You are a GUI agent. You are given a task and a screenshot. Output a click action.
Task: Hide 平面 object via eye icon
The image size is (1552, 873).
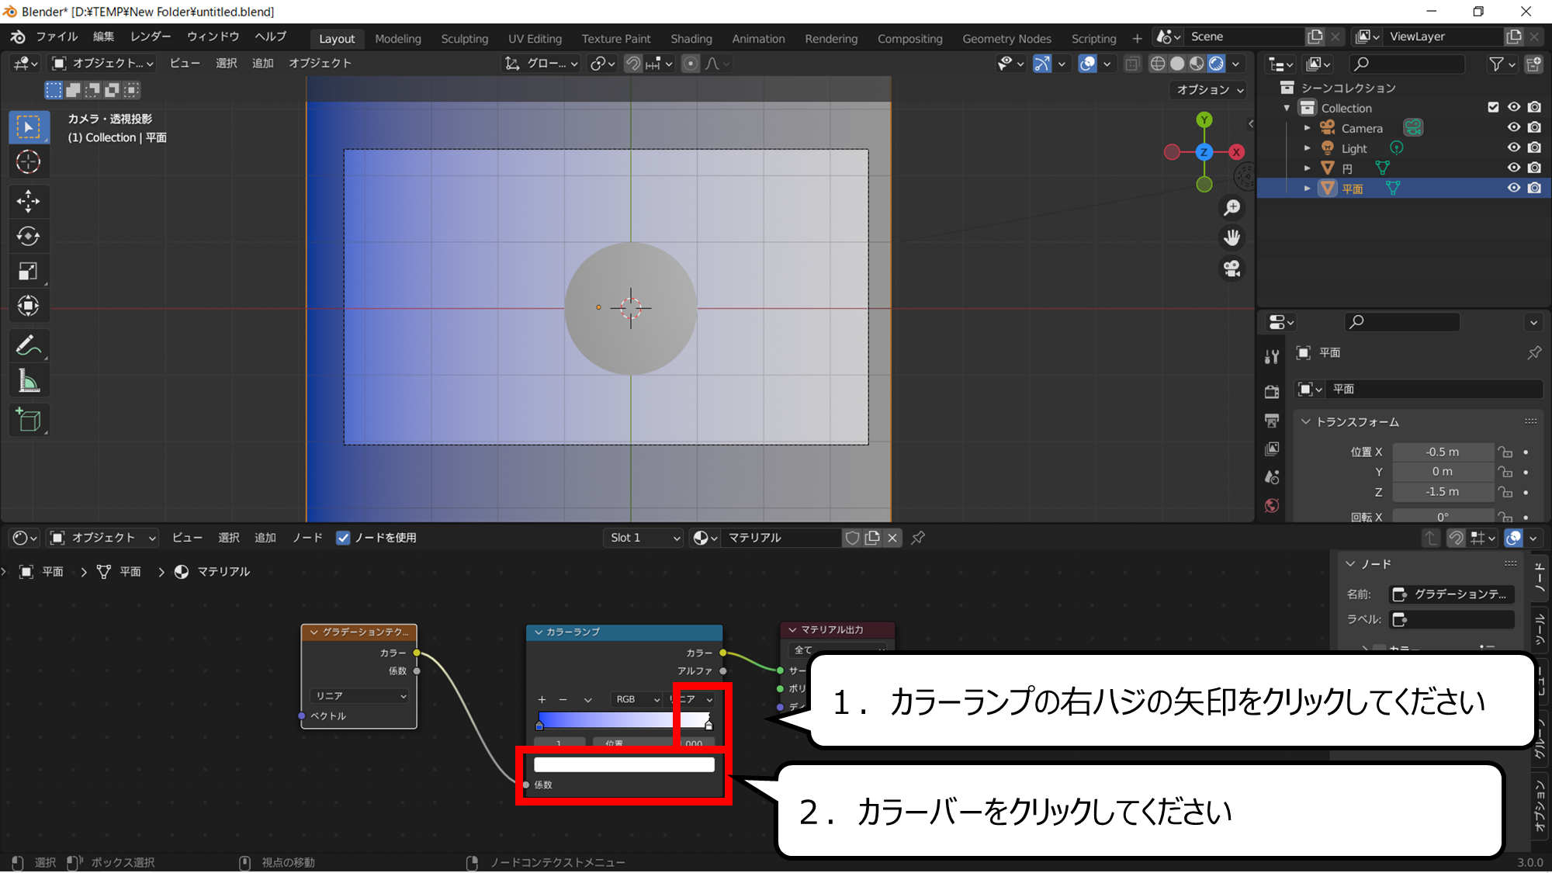point(1514,188)
